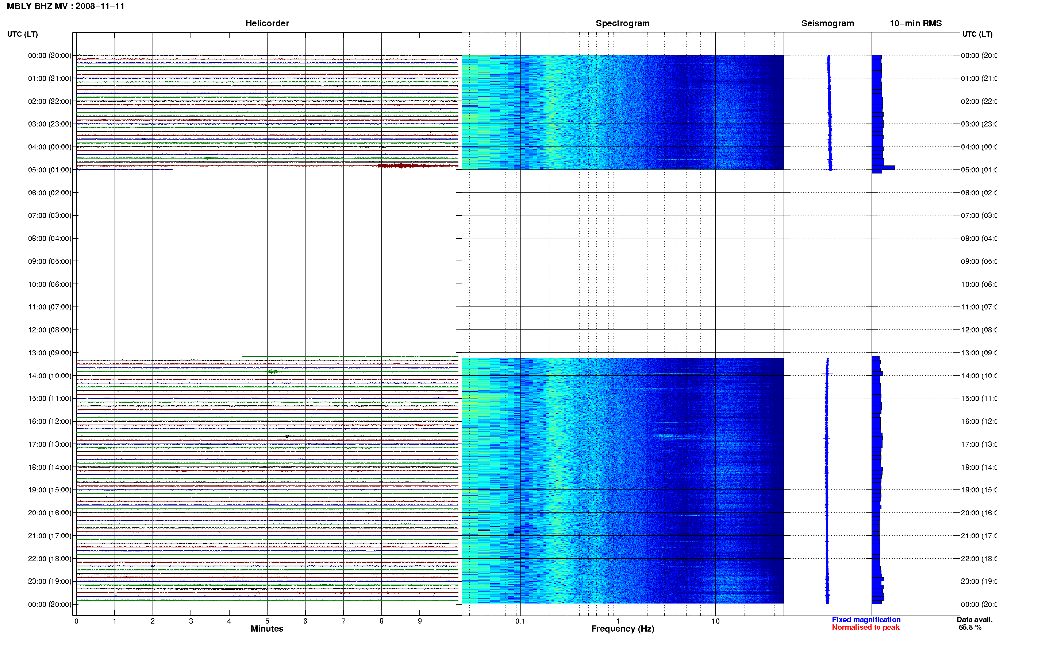Click the '10' frequency tick label
Screen dimensions: 1038x648
(715, 621)
